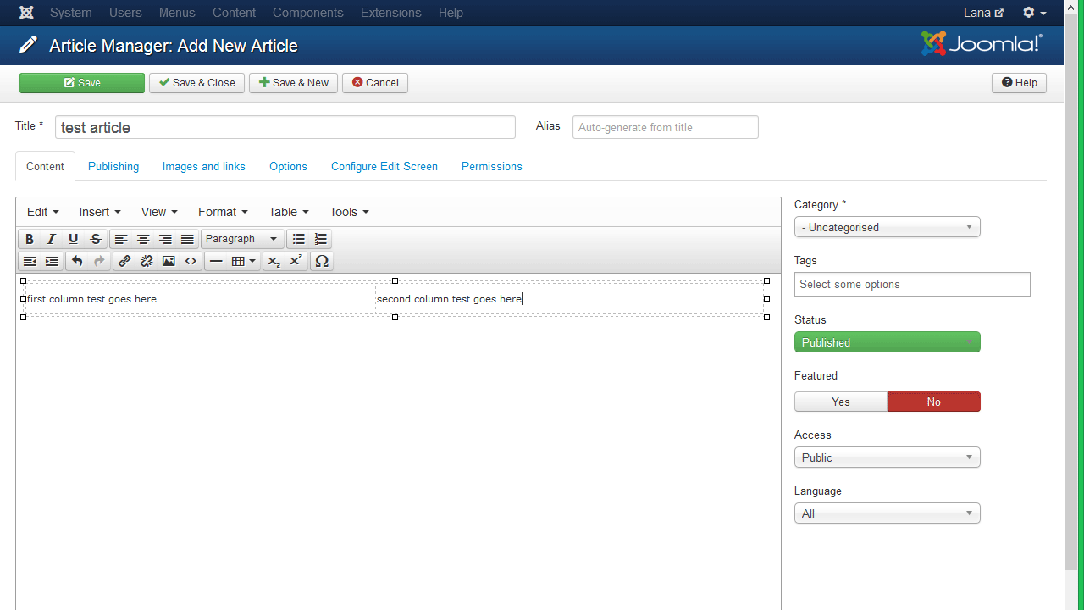Insert an image using the toolbar icon

pyautogui.click(x=169, y=261)
